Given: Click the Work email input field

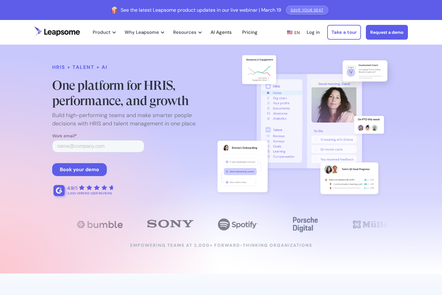Looking at the screenshot, I should (x=98, y=146).
